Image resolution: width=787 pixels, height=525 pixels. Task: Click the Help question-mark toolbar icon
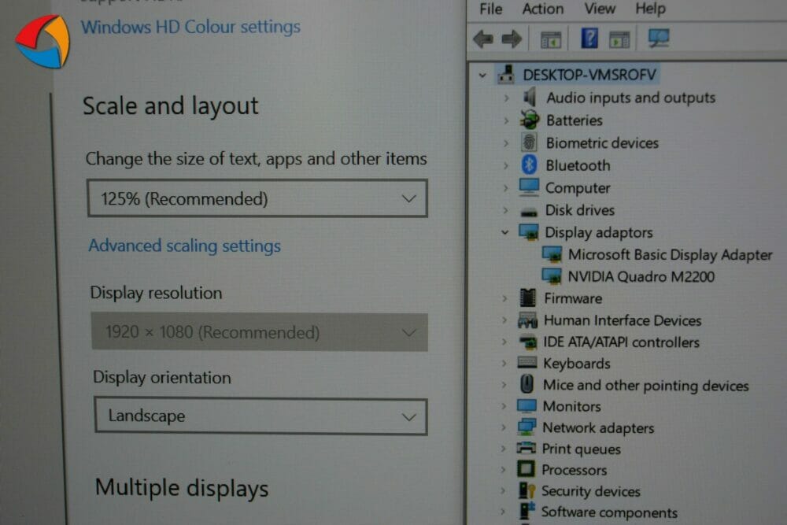pos(589,38)
